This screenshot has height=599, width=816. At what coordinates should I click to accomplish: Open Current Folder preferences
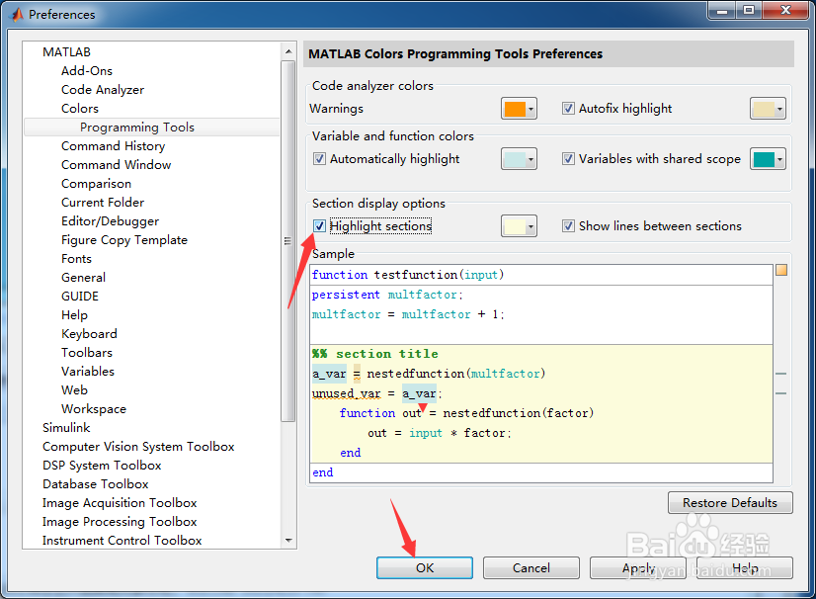(103, 202)
